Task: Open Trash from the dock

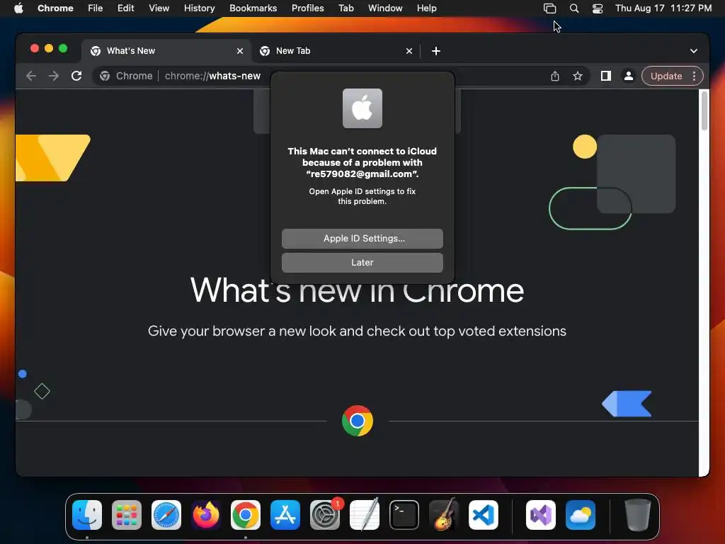Action: (x=638, y=515)
